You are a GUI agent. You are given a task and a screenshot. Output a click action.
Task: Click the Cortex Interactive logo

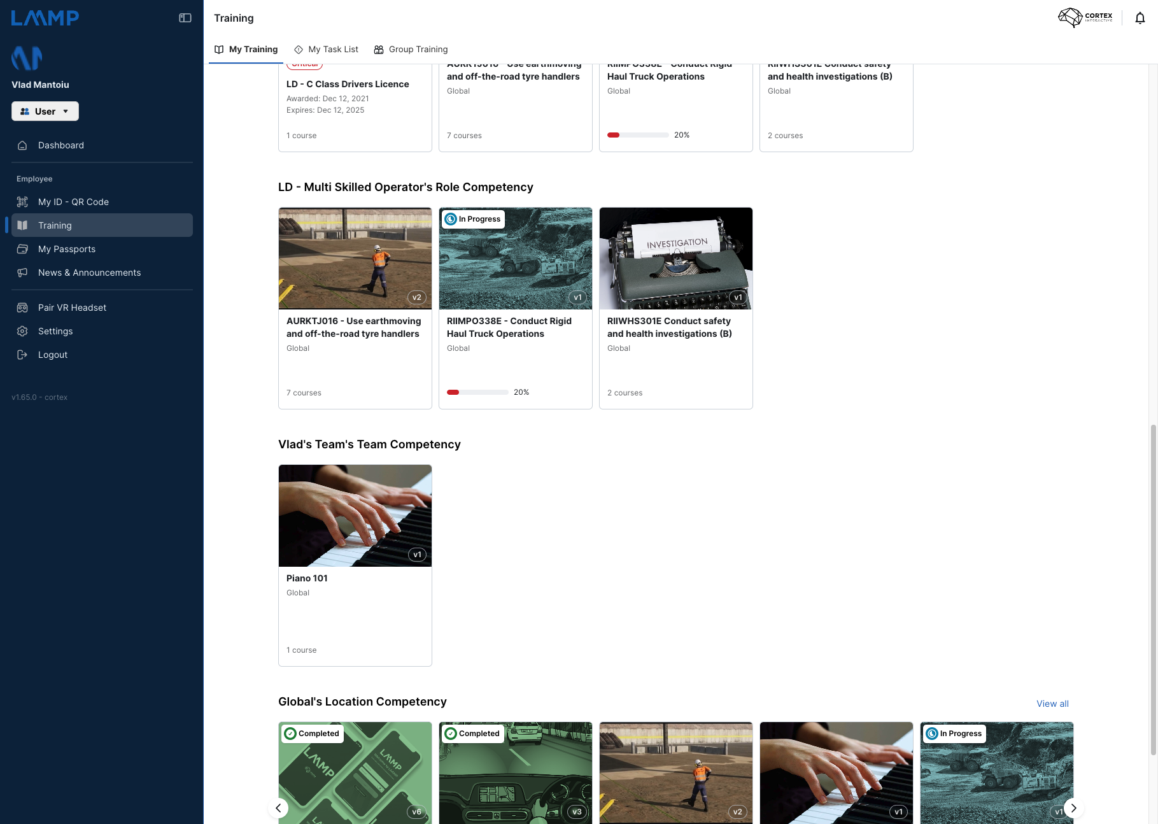1085,17
